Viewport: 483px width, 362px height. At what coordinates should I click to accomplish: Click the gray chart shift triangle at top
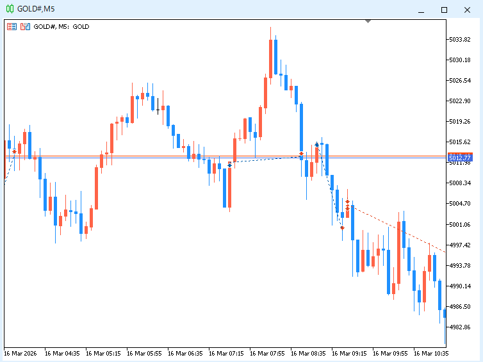tap(368, 21)
